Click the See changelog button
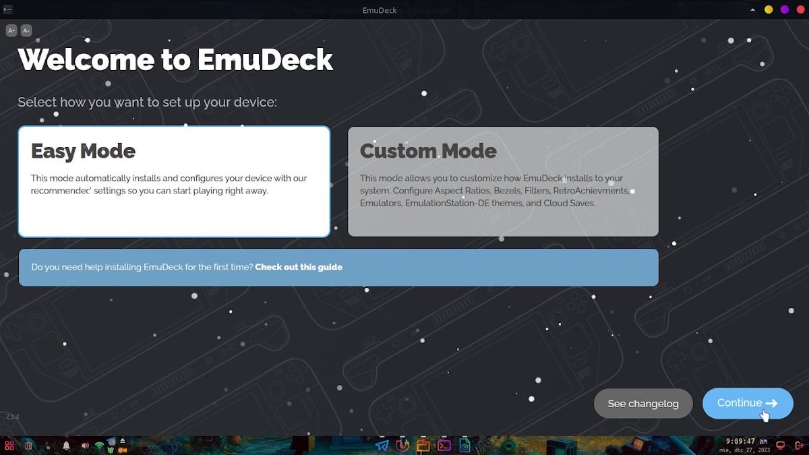 pyautogui.click(x=643, y=403)
